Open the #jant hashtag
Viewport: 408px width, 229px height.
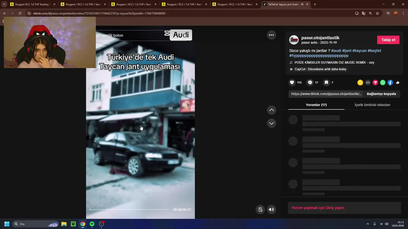coord(346,51)
